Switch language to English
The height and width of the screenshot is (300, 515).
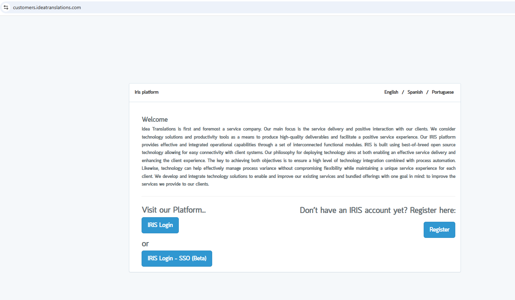(x=391, y=92)
